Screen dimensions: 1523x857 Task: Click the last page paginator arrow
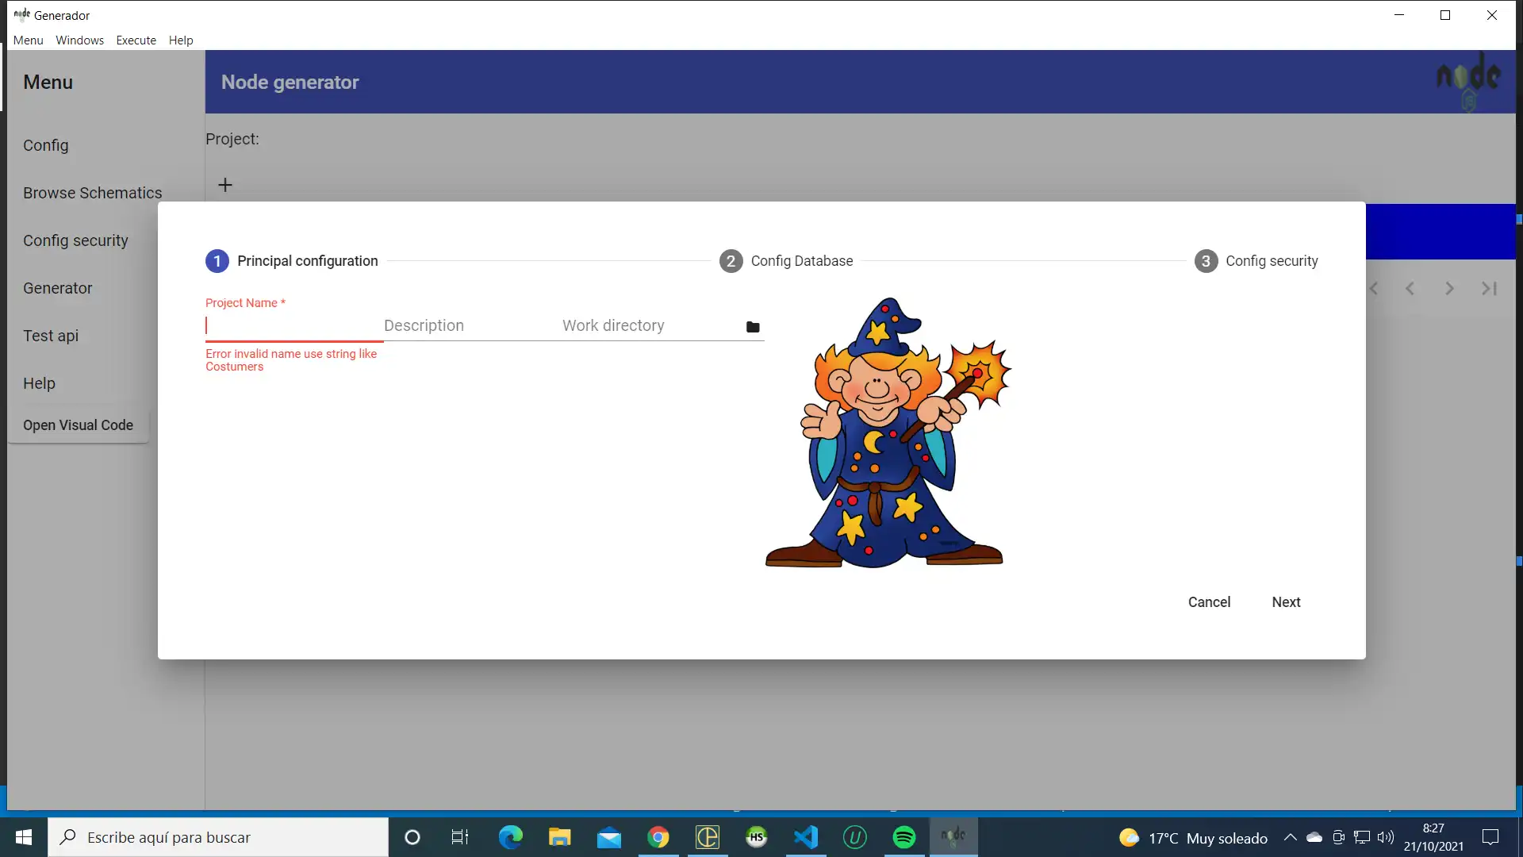[x=1489, y=289]
